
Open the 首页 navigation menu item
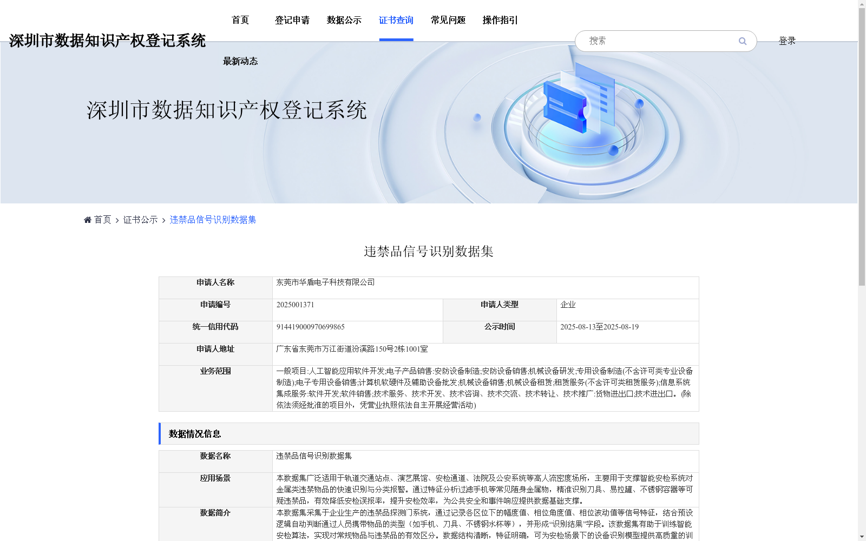pyautogui.click(x=240, y=20)
